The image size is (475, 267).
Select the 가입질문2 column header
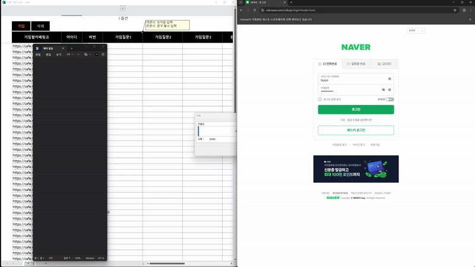163,37
